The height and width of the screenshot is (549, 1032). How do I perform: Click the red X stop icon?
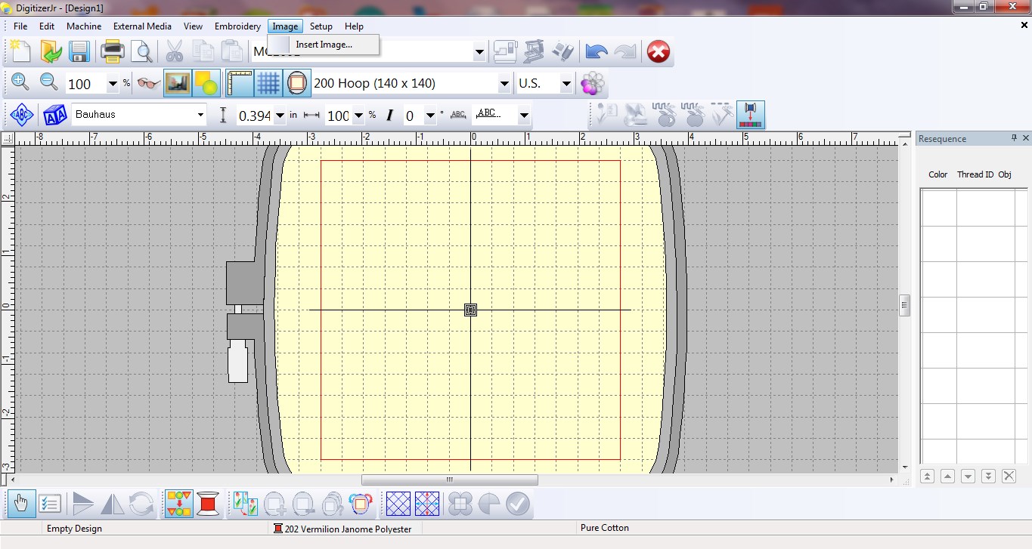[659, 51]
